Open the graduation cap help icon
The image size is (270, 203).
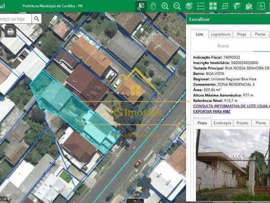pyautogui.click(x=237, y=6)
